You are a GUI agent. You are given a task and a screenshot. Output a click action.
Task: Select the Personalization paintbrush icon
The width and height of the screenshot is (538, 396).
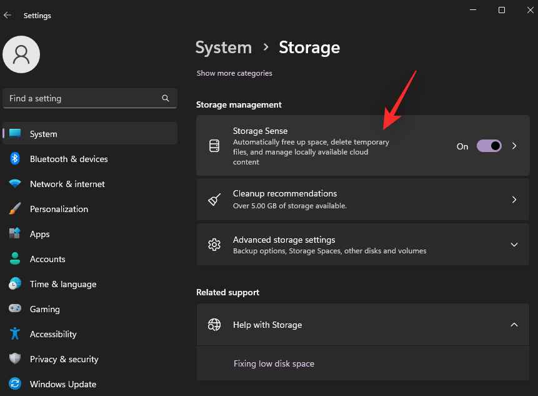(15, 208)
